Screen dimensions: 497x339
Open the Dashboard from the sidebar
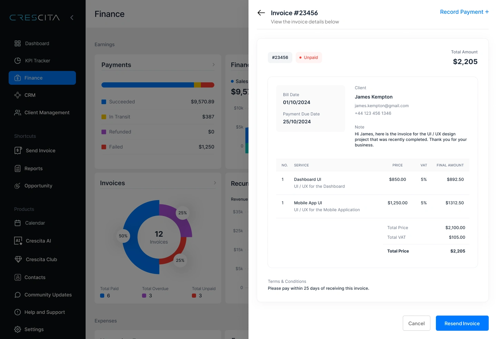[37, 43]
